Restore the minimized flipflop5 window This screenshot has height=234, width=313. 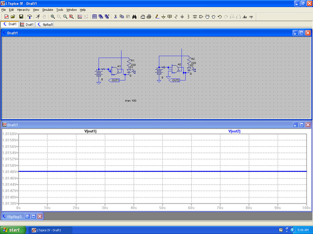27,216
